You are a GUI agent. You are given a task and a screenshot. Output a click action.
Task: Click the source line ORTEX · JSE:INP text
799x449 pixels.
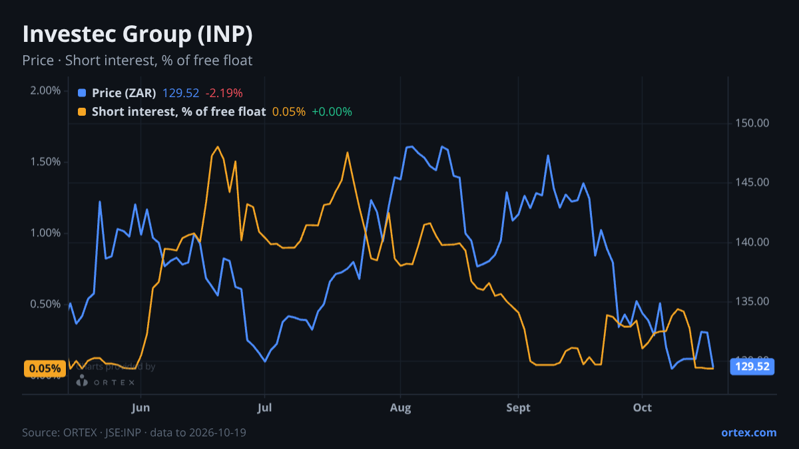click(134, 432)
